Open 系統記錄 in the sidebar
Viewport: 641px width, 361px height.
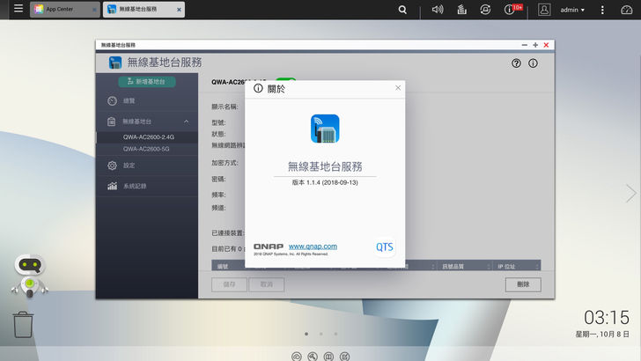pyautogui.click(x=135, y=186)
